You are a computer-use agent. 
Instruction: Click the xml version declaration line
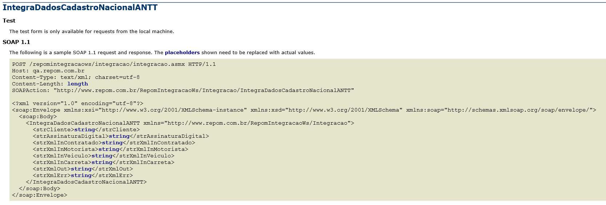(x=78, y=103)
